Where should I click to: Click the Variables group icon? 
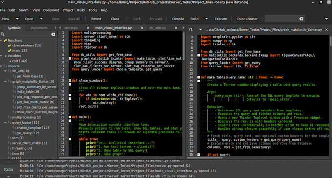[6, 56]
